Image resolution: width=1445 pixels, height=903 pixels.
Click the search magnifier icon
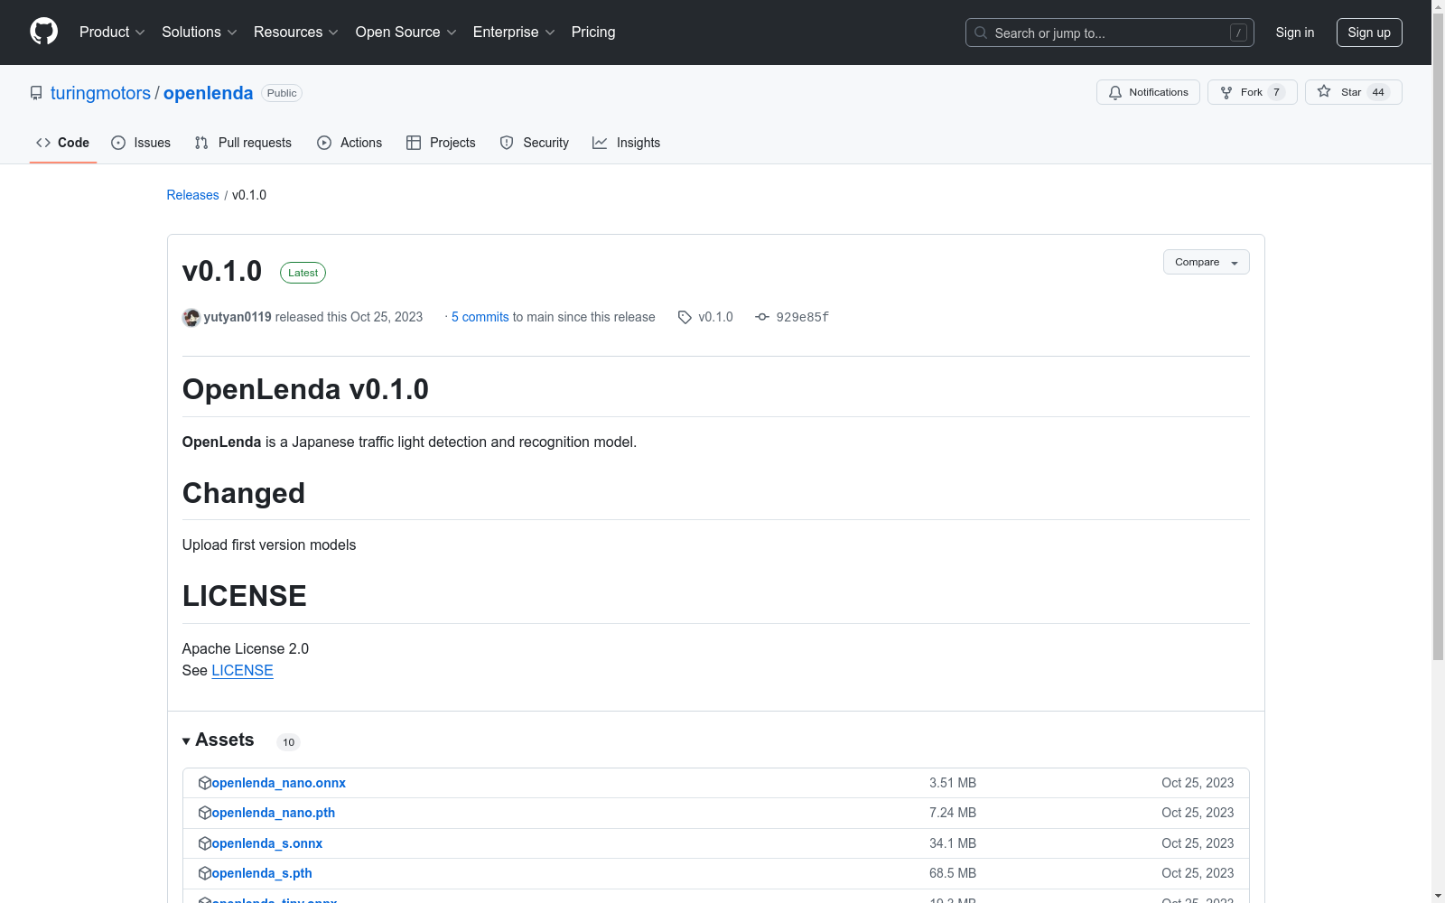point(981,33)
